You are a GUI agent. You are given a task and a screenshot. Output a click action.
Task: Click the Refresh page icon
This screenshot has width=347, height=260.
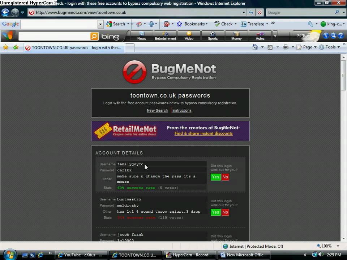pyautogui.click(x=251, y=12)
